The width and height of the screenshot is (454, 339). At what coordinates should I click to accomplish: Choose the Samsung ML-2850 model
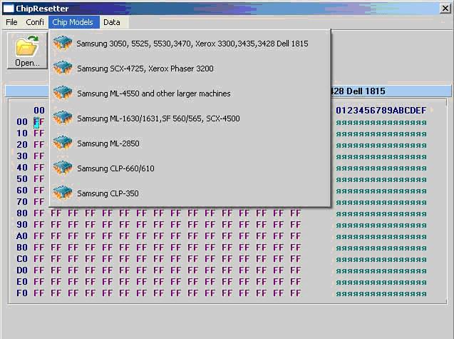tap(190, 143)
